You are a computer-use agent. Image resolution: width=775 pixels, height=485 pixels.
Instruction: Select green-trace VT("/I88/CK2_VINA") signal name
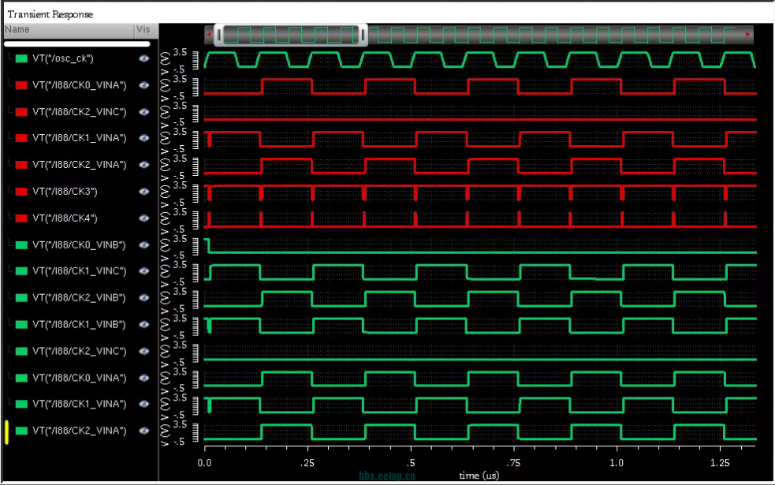point(80,431)
